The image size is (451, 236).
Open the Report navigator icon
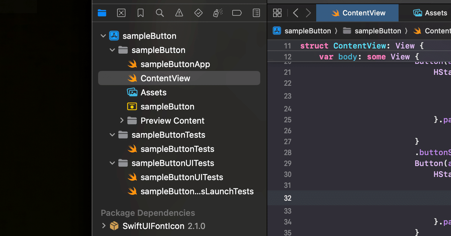pos(256,13)
